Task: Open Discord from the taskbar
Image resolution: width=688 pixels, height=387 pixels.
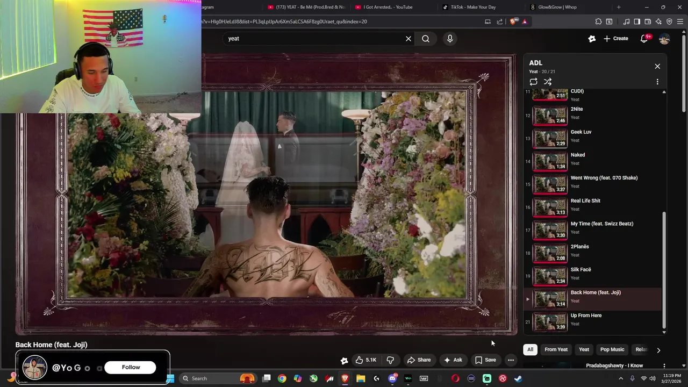Action: tap(392, 378)
